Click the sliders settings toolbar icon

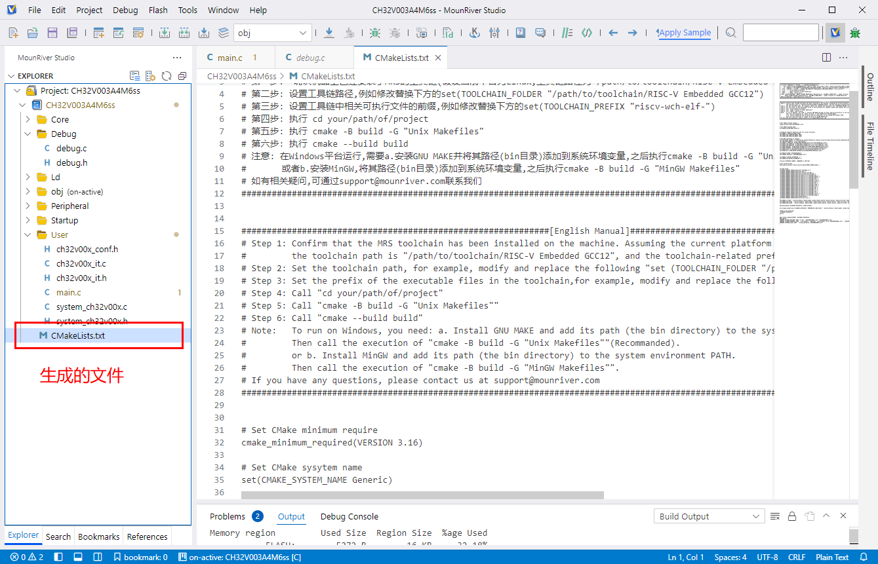point(494,32)
